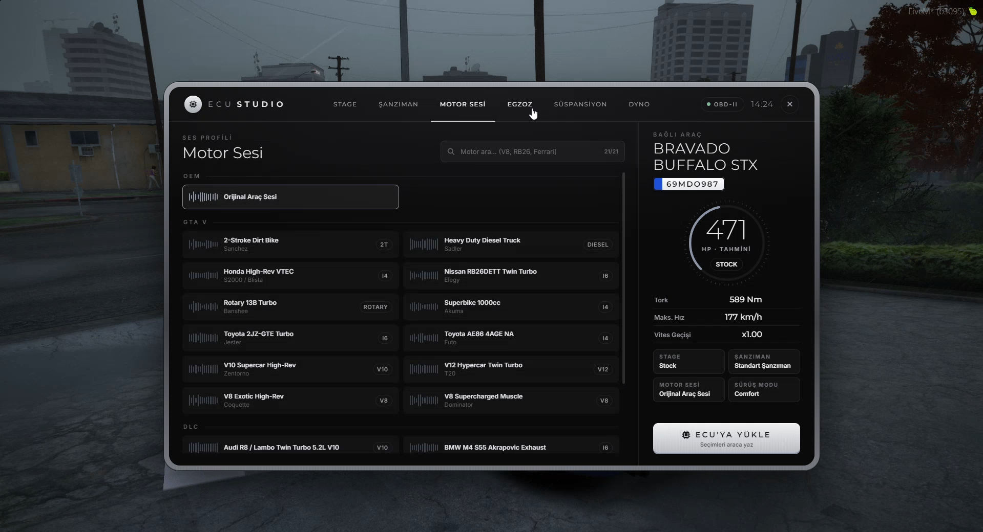The width and height of the screenshot is (983, 532).
Task: Click waveform icon next to V12 Hypercar Twin Turbo
Action: click(424, 369)
